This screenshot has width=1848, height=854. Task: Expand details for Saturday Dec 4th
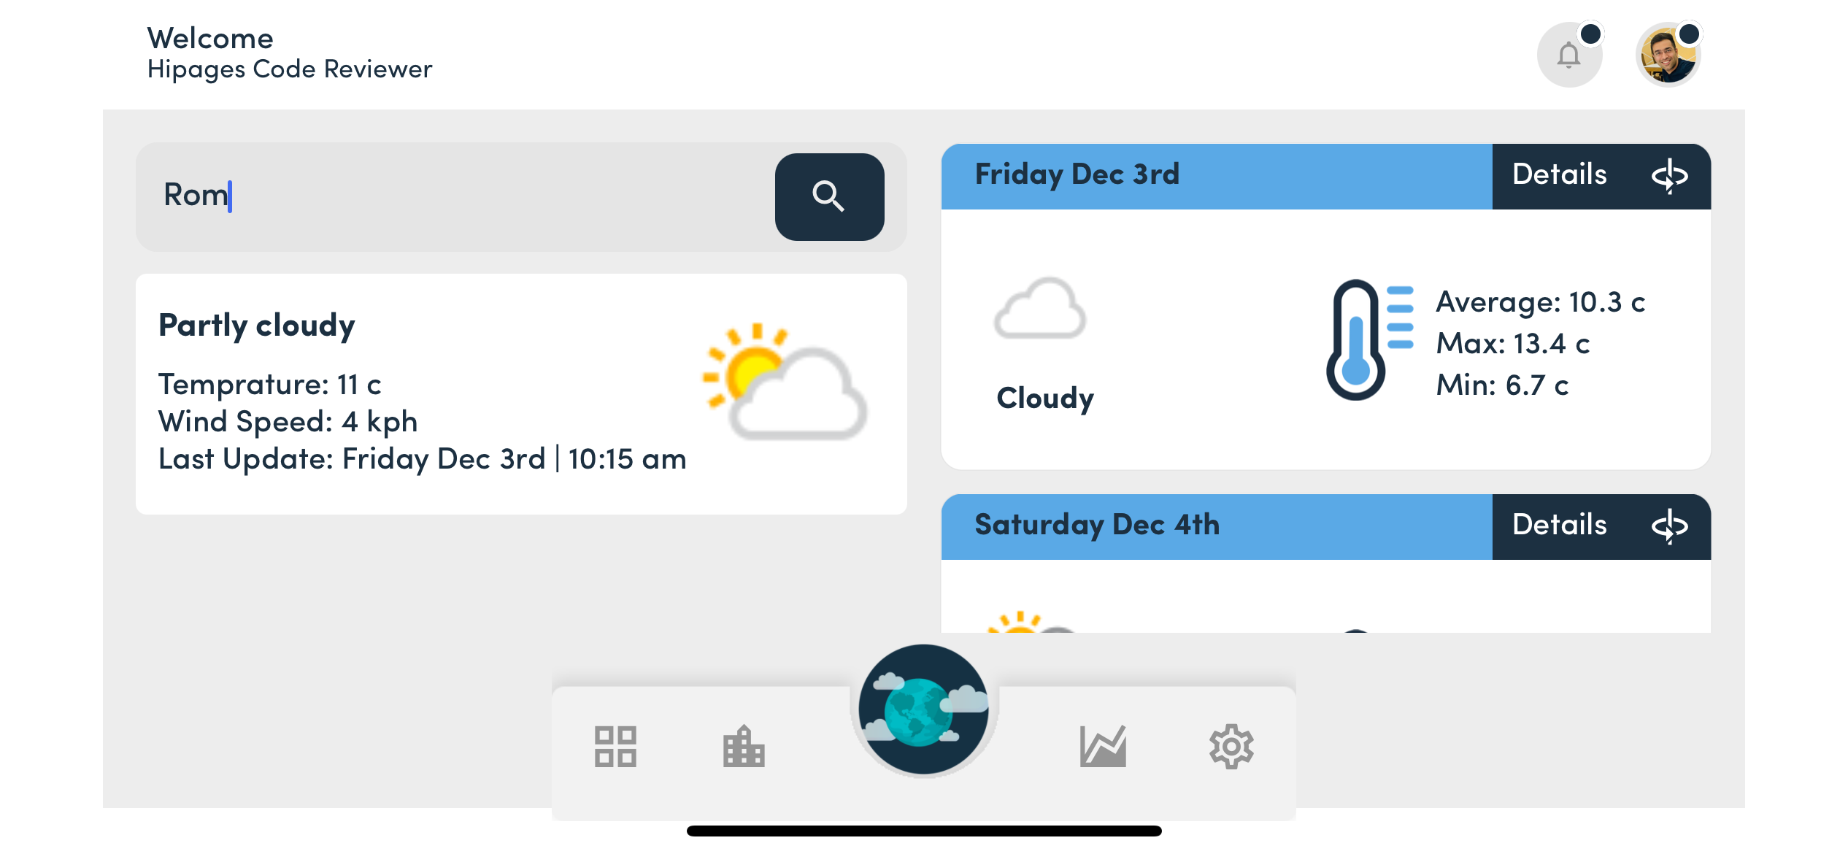(x=1559, y=526)
